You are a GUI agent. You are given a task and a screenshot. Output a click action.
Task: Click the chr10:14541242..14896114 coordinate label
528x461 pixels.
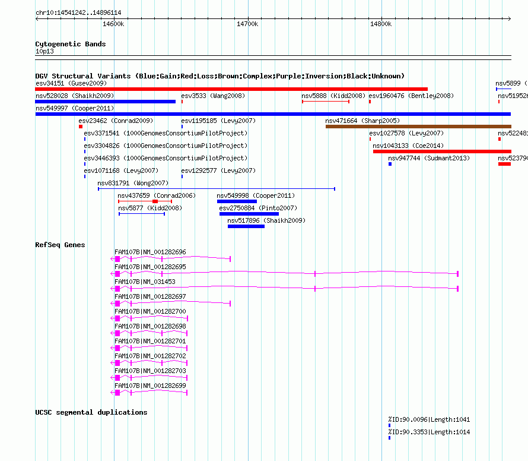(x=78, y=13)
